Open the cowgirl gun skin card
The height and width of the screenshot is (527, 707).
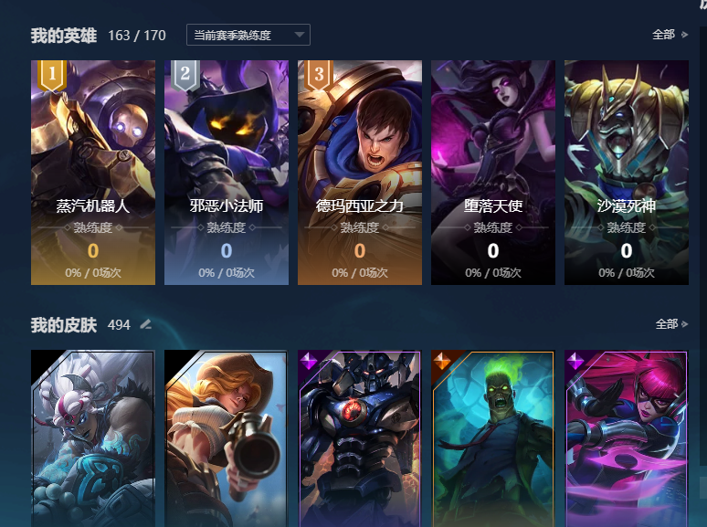pos(227,438)
